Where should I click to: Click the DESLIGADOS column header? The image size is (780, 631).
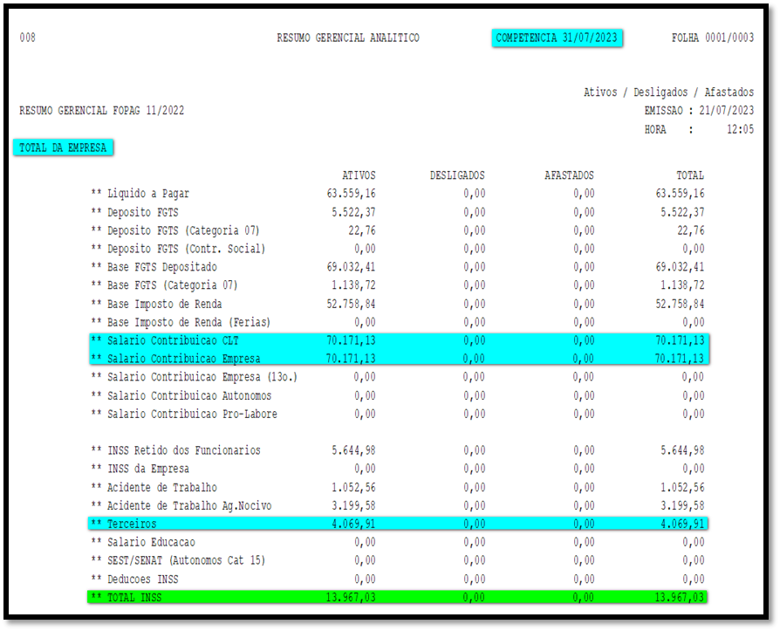(457, 175)
